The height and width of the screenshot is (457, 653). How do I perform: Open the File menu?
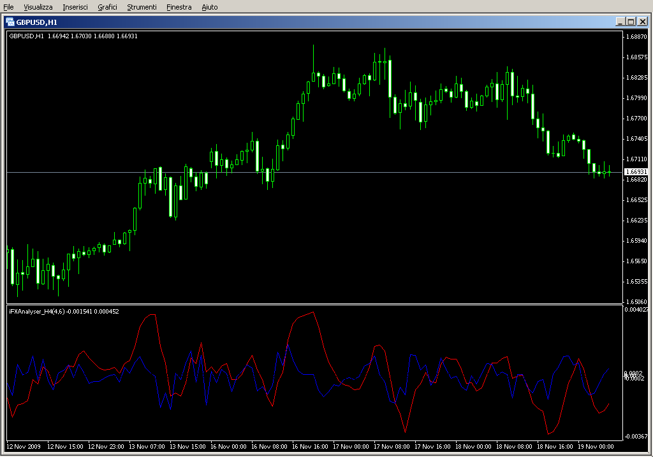pos(8,7)
